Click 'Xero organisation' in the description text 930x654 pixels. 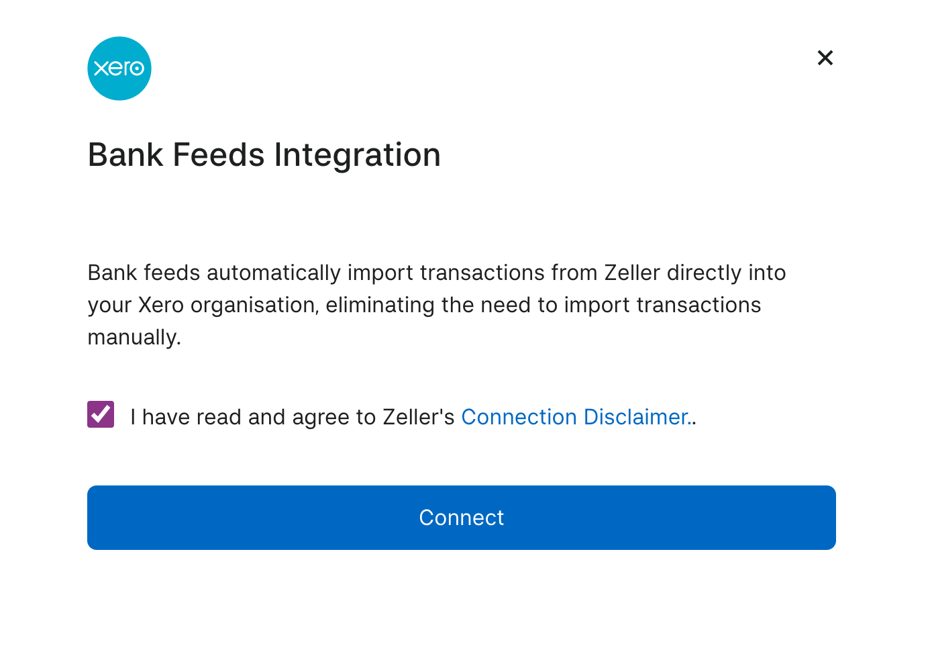click(x=227, y=305)
